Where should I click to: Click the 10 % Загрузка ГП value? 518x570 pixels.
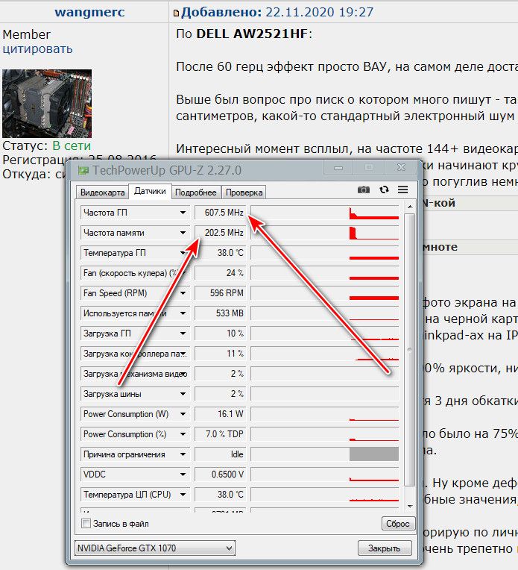click(221, 333)
